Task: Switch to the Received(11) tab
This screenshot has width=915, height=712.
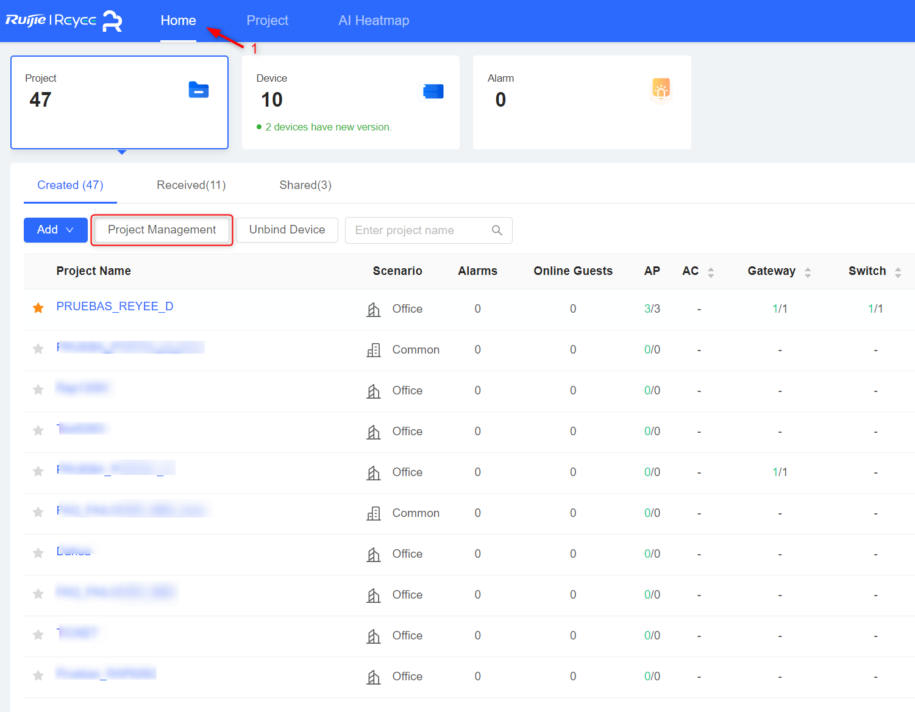Action: click(191, 185)
